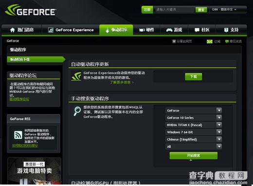Click the share page icon
Viewport: 253px width, 186px height.
[174, 41]
